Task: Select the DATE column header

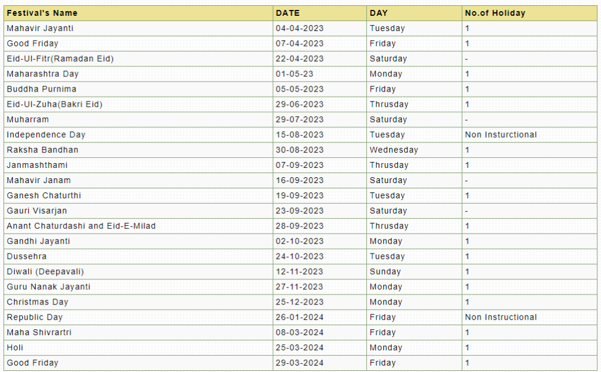Action: click(288, 13)
